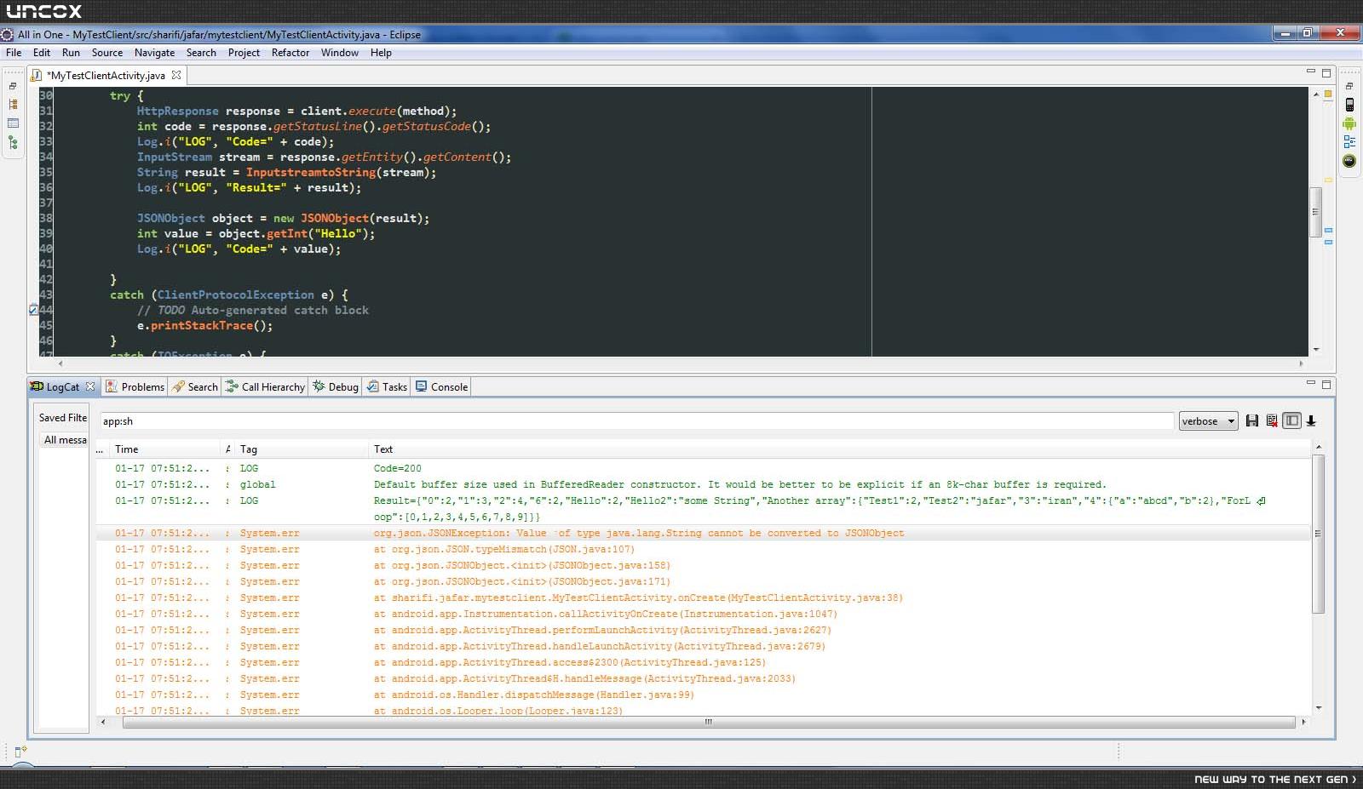Viewport: 1363px width, 789px height.
Task: Restore the left sidebar view stack
Action: click(13, 86)
